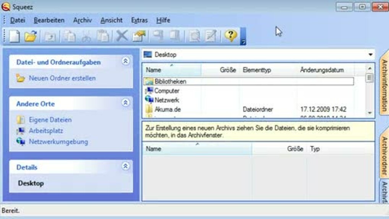Select the Bibliotheken item in file list

[x=170, y=81]
